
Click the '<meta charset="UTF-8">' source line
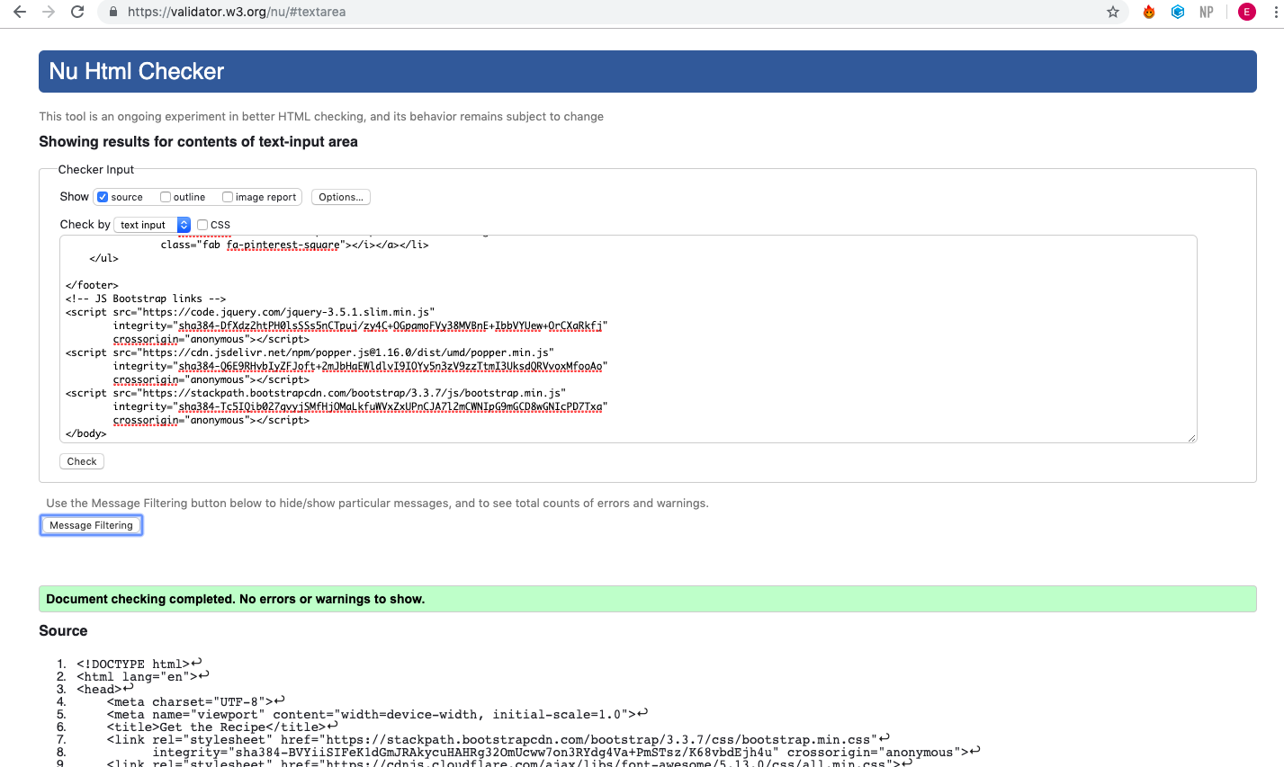pyautogui.click(x=190, y=701)
